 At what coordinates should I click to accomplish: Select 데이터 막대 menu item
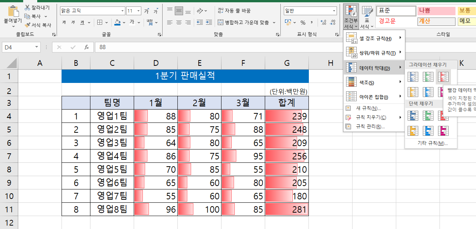click(x=374, y=68)
